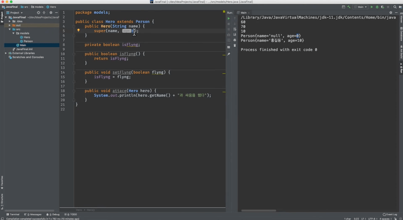
Task: Open Run panel settings gear
Action: click(391, 13)
